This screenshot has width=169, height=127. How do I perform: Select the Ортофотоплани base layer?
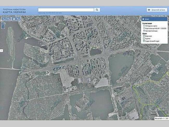(144, 31)
